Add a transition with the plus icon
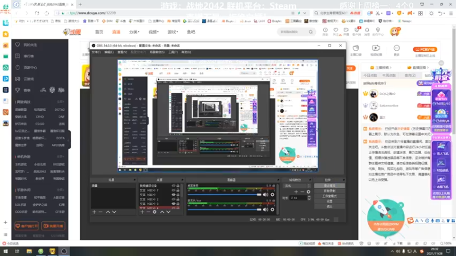Viewport: 456px width, 256px height. coord(296,192)
